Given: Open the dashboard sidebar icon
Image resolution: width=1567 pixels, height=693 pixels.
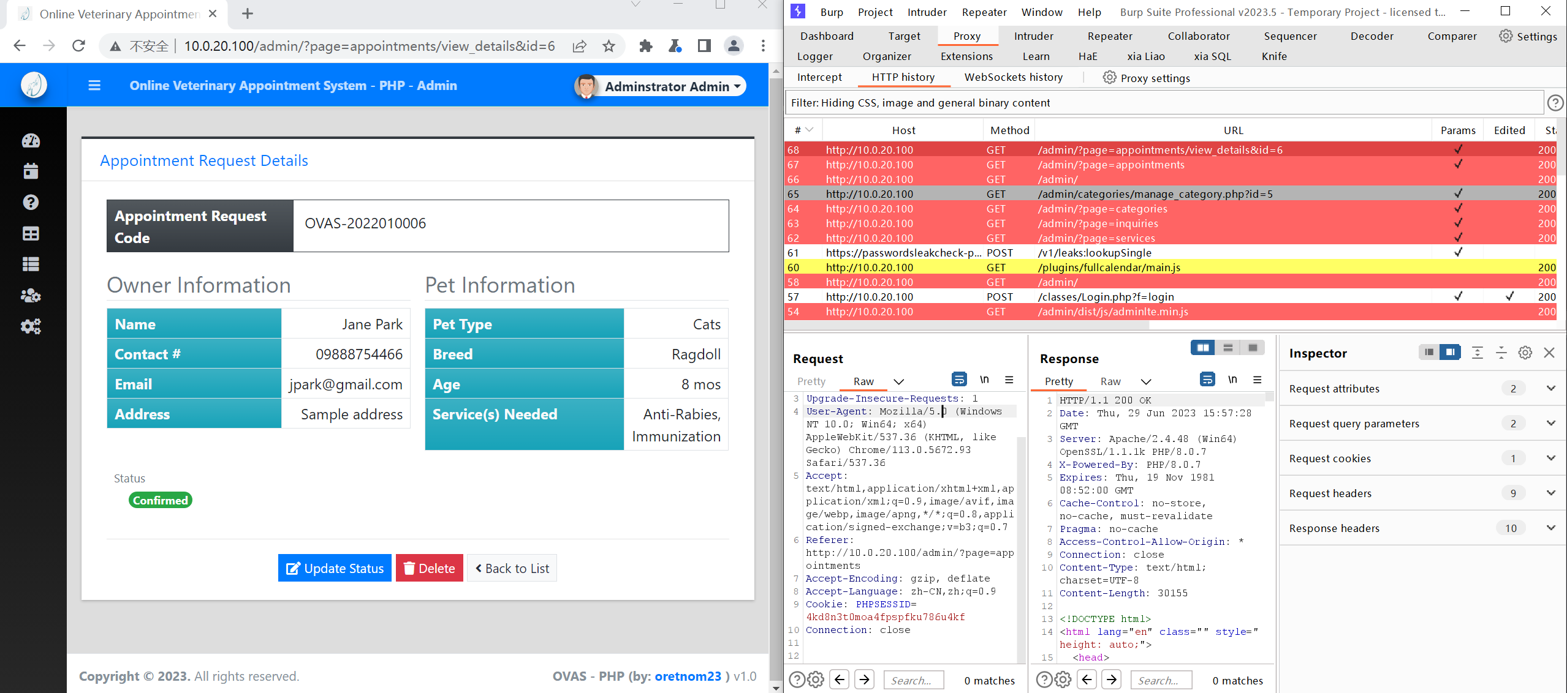Looking at the screenshot, I should click(31, 141).
